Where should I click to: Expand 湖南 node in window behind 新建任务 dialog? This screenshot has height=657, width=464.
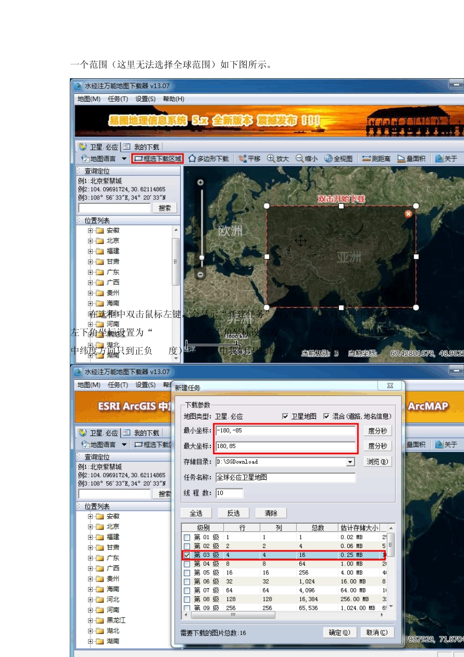[90, 641]
